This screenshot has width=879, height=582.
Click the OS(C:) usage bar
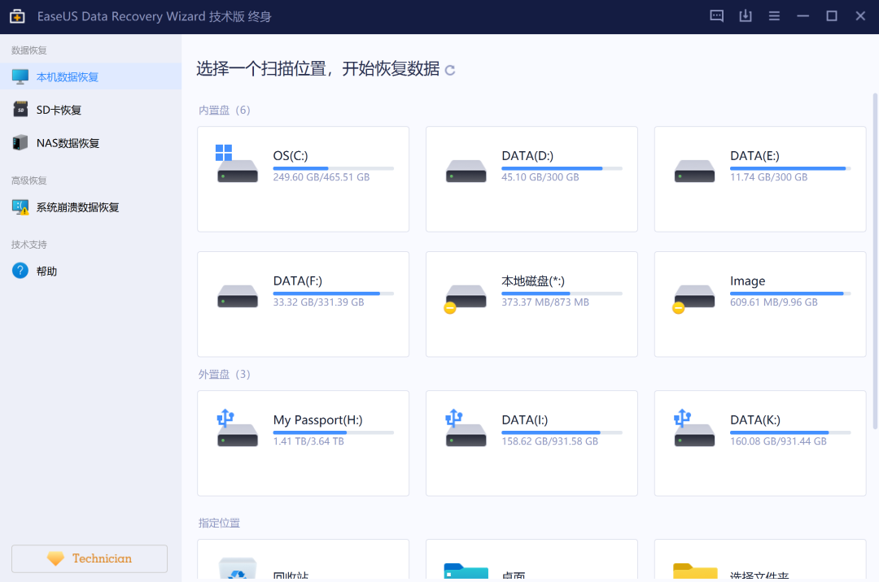pyautogui.click(x=334, y=168)
